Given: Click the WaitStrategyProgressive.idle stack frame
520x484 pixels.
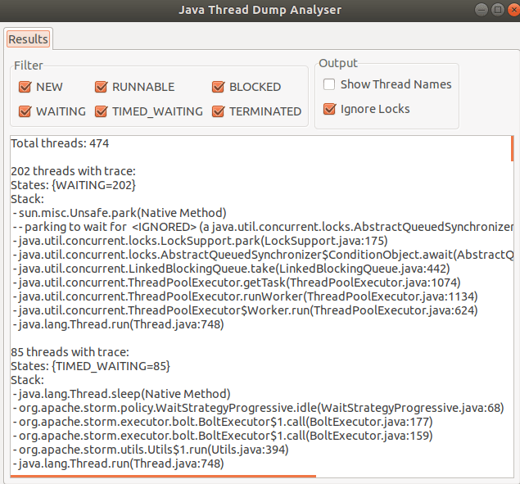Looking at the screenshot, I should pos(258,408).
